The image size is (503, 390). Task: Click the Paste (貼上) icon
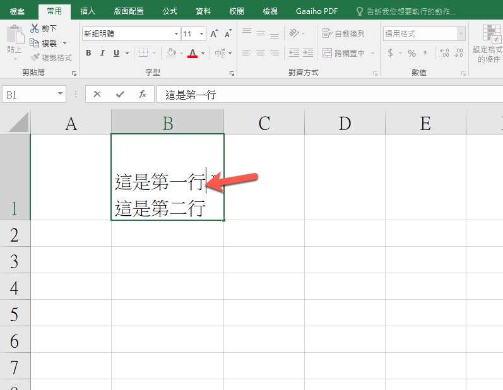pyautogui.click(x=15, y=33)
